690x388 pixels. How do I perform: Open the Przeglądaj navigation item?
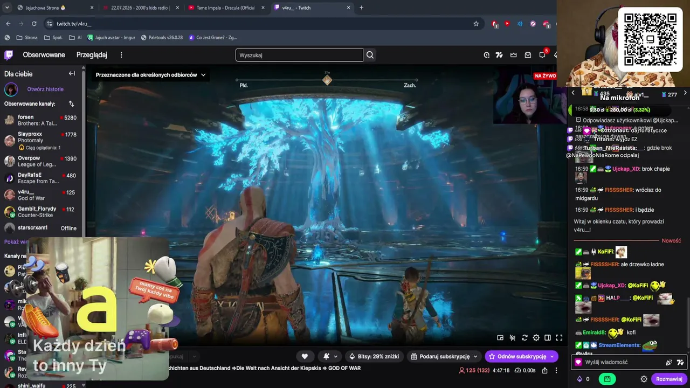coord(92,55)
